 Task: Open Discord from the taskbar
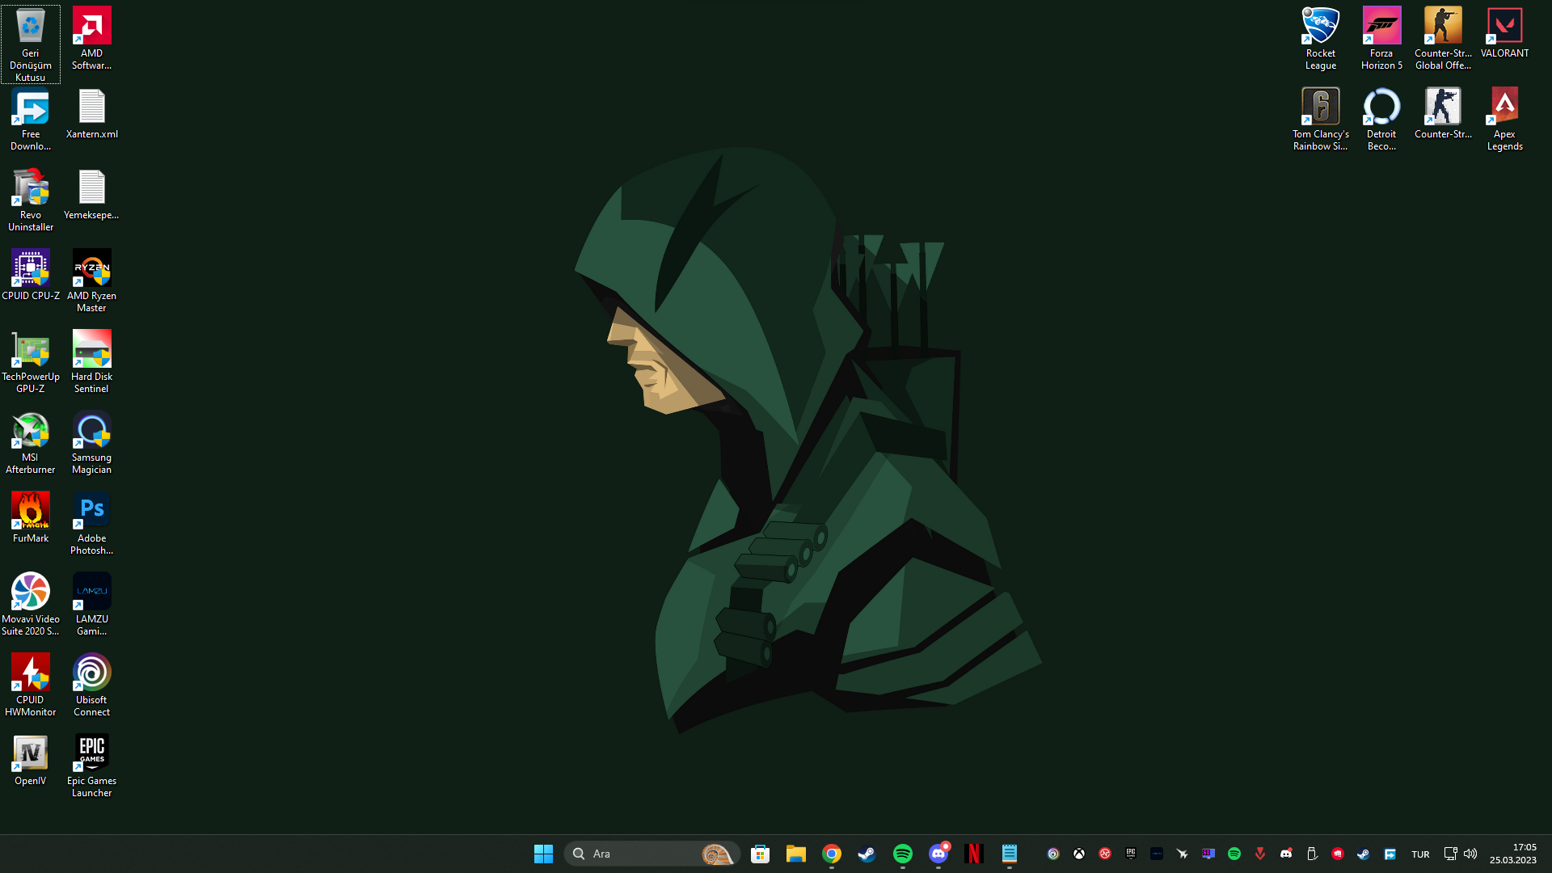click(x=938, y=854)
